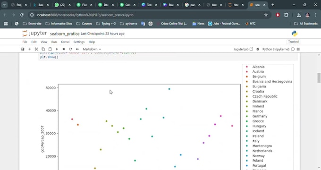Screen dimensions: 321x170
Task: Click the notebook vertical scrollbar thumb
Action: coord(319,78)
